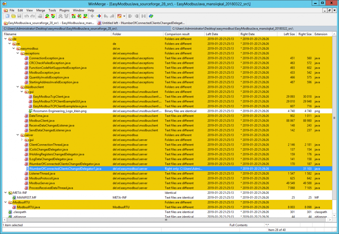Collapse the META-INF folder node
Image resolution: width=339 pixels, height=234 pixels.
tap(6, 193)
